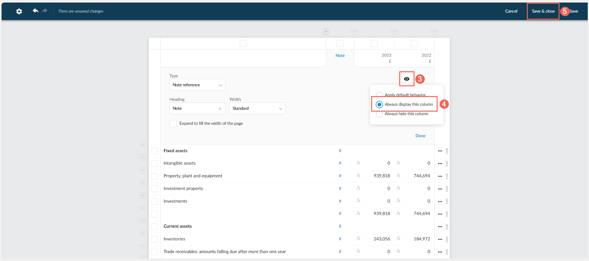Click the 2023 value 243,056 for Inventories
Image resolution: width=589 pixels, height=261 pixels.
pyautogui.click(x=382, y=239)
